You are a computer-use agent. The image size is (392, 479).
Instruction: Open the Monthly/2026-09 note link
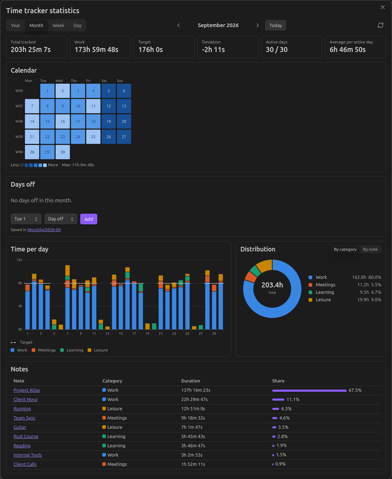44,230
